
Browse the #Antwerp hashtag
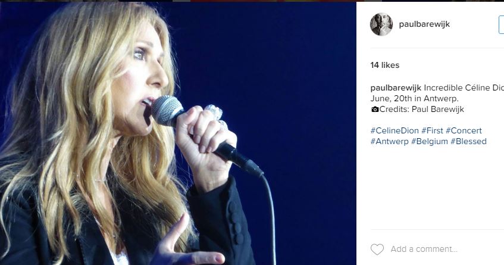coord(389,141)
